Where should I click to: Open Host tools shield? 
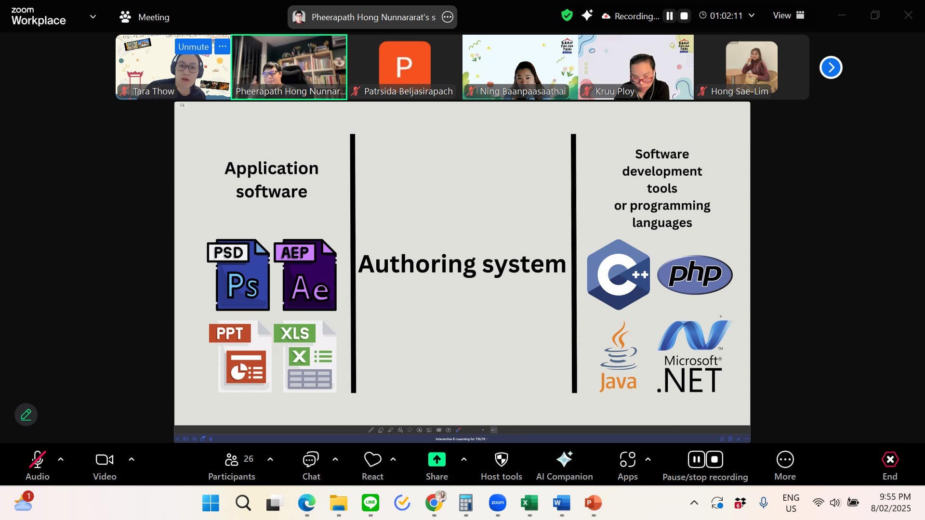pyautogui.click(x=502, y=465)
